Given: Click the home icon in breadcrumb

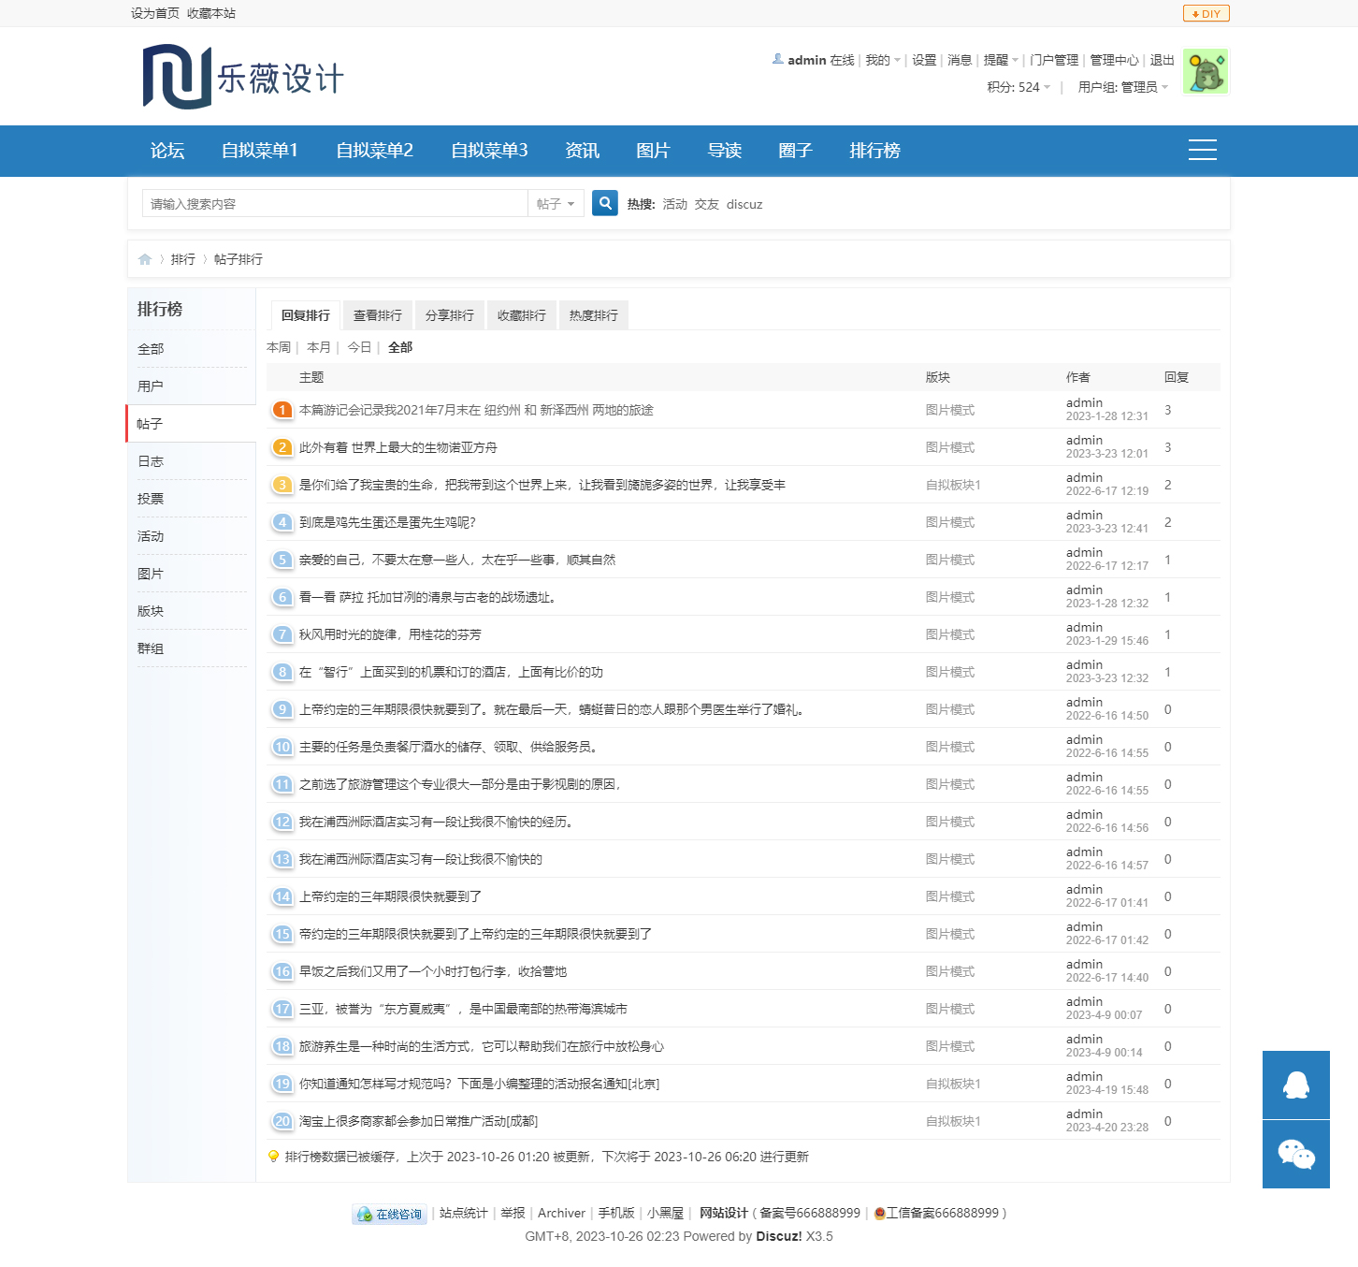Looking at the screenshot, I should pyautogui.click(x=145, y=259).
